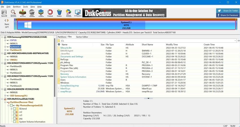Image resolution: width=240 pixels, height=127 pixels.
Task: Click the Windows folder icon
Action: [x=59, y=83]
